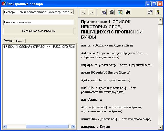Click the horizontal scrollbar thumb in contents
This screenshot has height=131, width=164.
click(x=47, y=126)
